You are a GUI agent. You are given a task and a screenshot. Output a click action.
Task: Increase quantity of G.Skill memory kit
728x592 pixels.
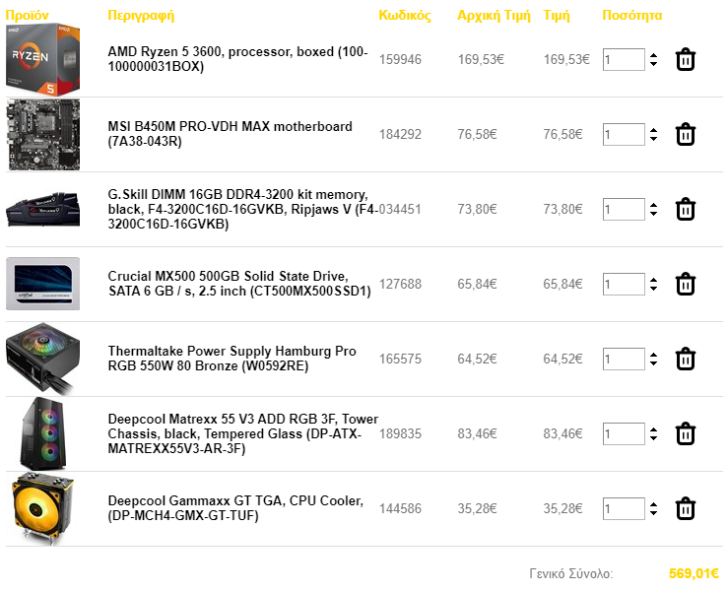(654, 205)
